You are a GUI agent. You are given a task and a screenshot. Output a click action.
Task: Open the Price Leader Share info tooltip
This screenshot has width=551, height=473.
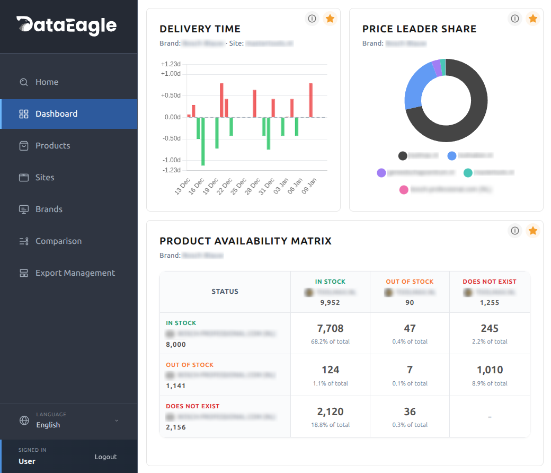[x=515, y=18]
